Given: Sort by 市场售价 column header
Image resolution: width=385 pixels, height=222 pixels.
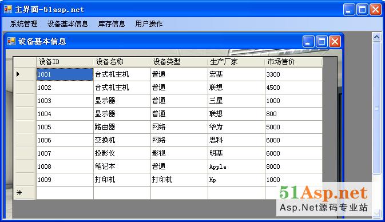Looking at the screenshot, I should point(293,62).
